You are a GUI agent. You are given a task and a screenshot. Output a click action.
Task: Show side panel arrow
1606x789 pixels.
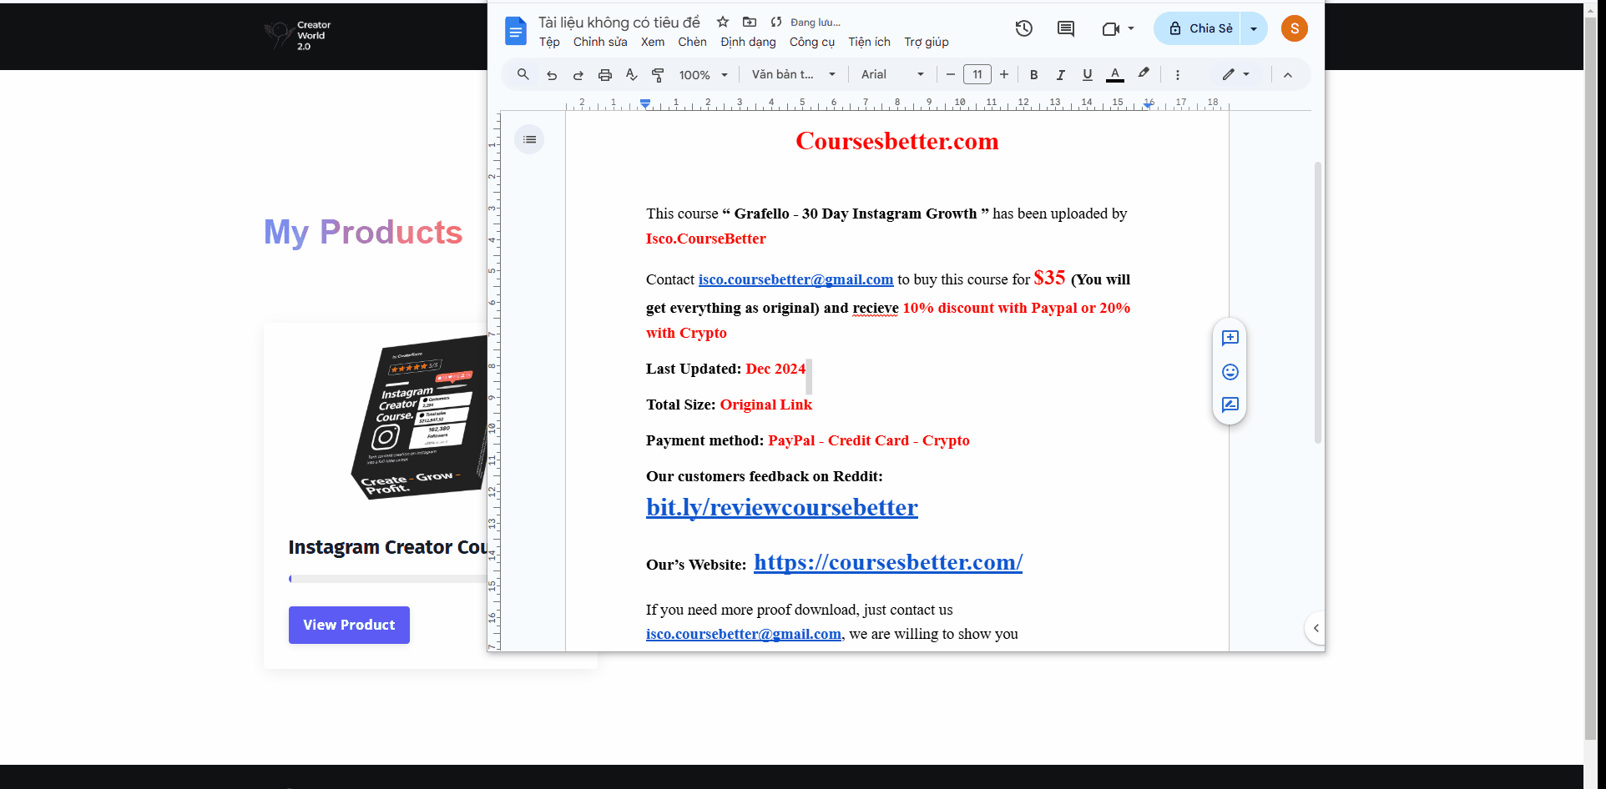1316,628
